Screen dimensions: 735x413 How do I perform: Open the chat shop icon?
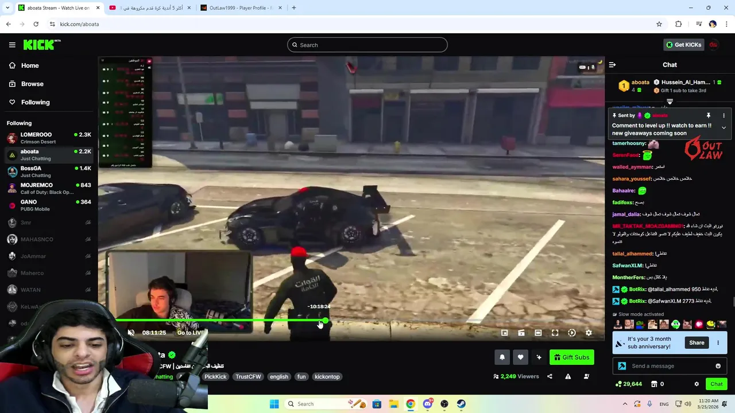654,384
